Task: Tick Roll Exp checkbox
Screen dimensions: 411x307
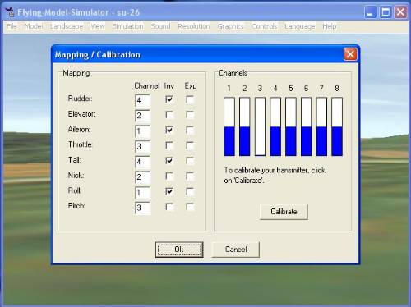Action: tap(190, 191)
